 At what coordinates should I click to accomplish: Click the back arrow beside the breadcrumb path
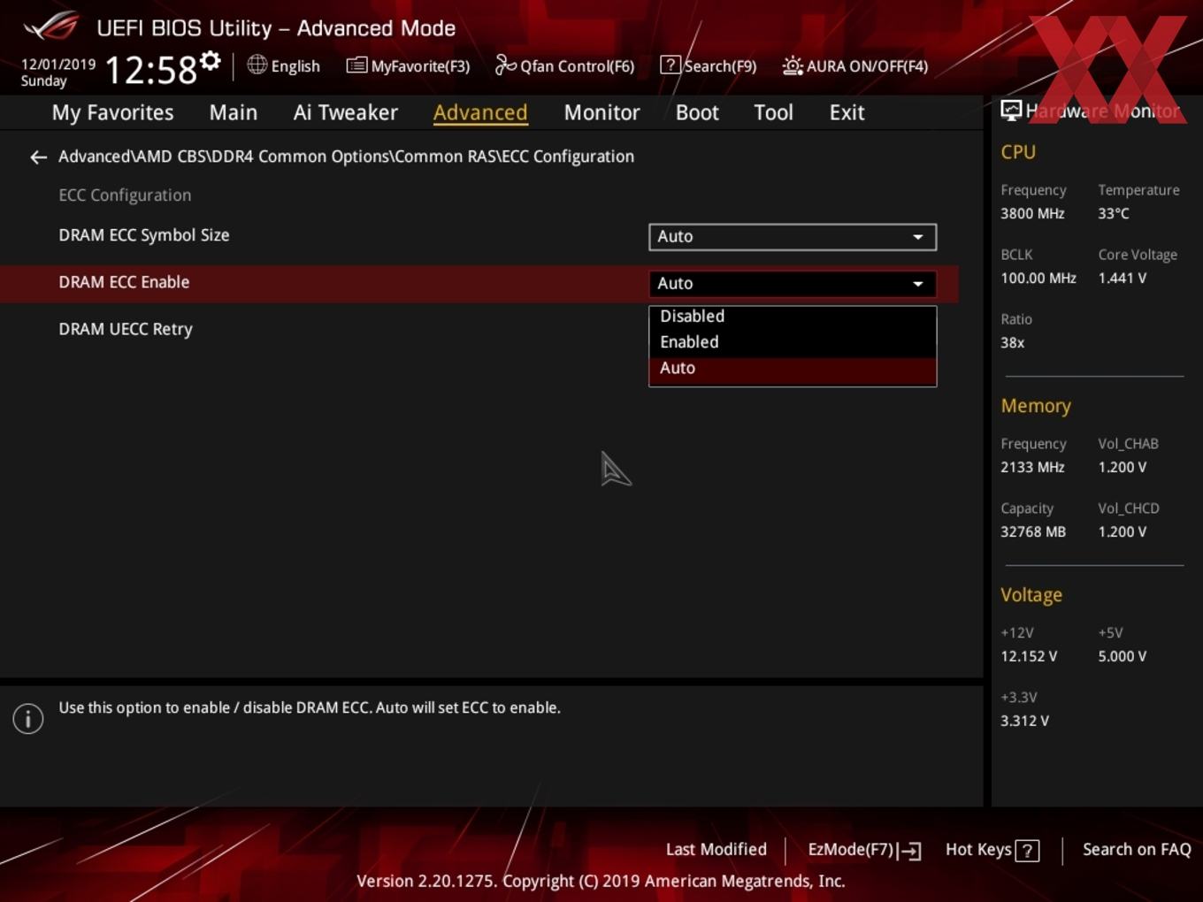click(x=38, y=157)
